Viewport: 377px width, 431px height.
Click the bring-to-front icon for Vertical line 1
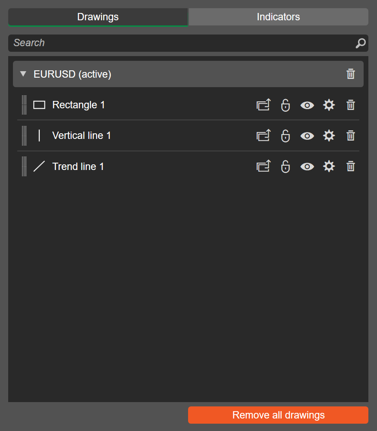(x=264, y=135)
